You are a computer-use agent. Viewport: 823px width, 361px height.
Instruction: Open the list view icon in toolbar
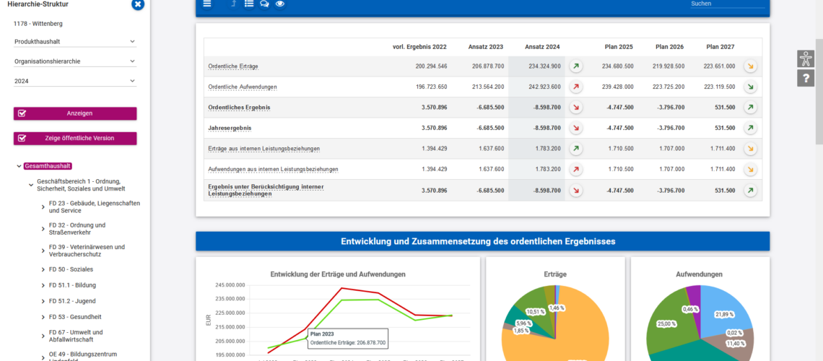249,4
